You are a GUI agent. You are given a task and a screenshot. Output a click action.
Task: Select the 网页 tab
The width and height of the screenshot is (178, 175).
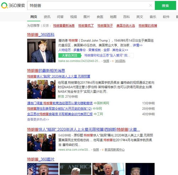(x=34, y=17)
